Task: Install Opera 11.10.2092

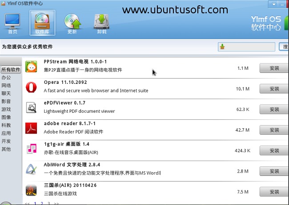Action: click(274, 89)
